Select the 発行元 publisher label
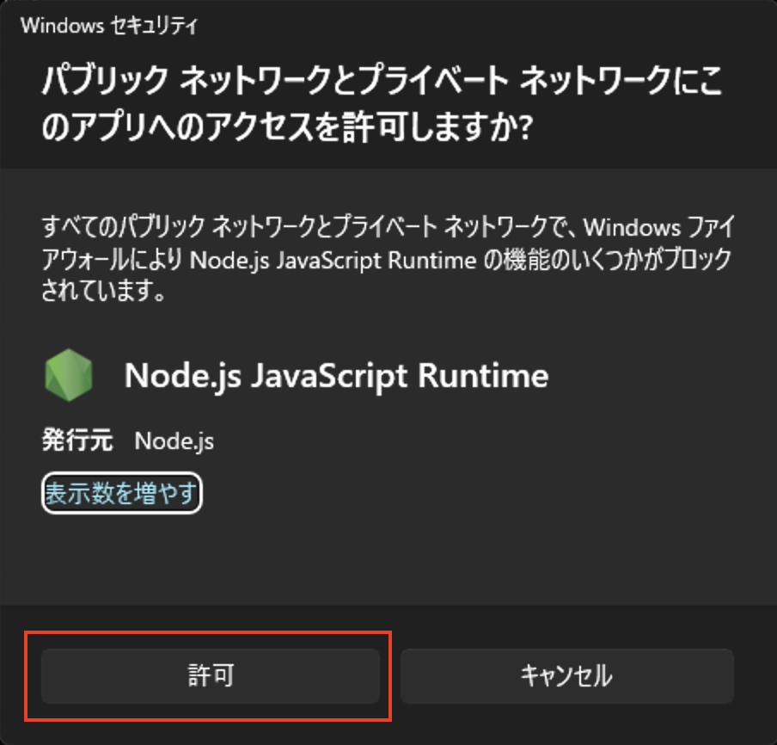777x745 pixels. point(77,441)
